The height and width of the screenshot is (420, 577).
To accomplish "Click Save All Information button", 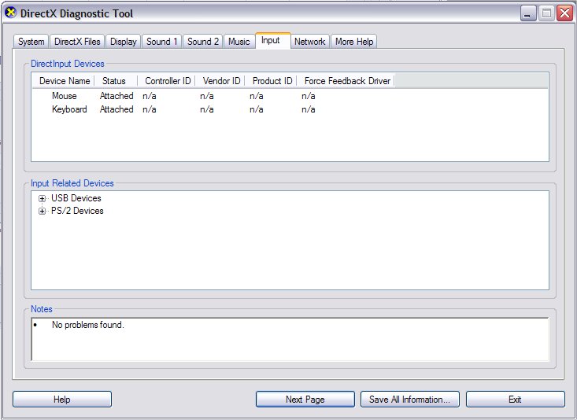I will [x=410, y=400].
